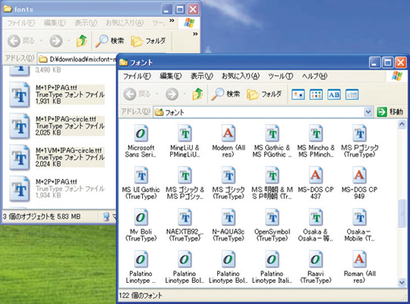The height and width of the screenshot is (304, 410).
Task: Select MS Gothic & MS PGothic font
Action: click(x=272, y=133)
